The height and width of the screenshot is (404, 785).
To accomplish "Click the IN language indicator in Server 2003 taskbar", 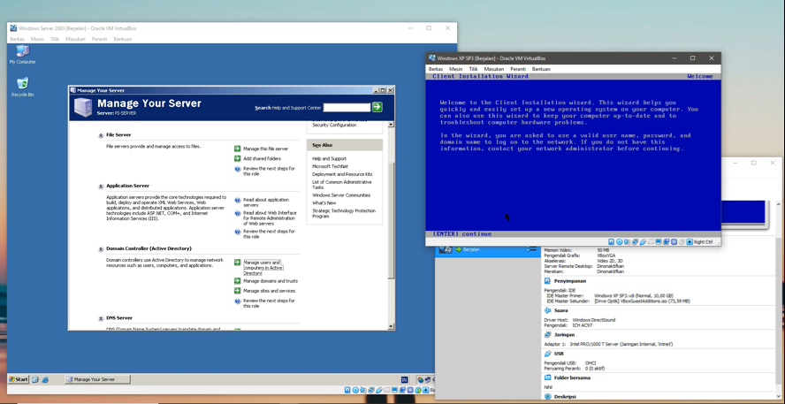I will point(405,380).
